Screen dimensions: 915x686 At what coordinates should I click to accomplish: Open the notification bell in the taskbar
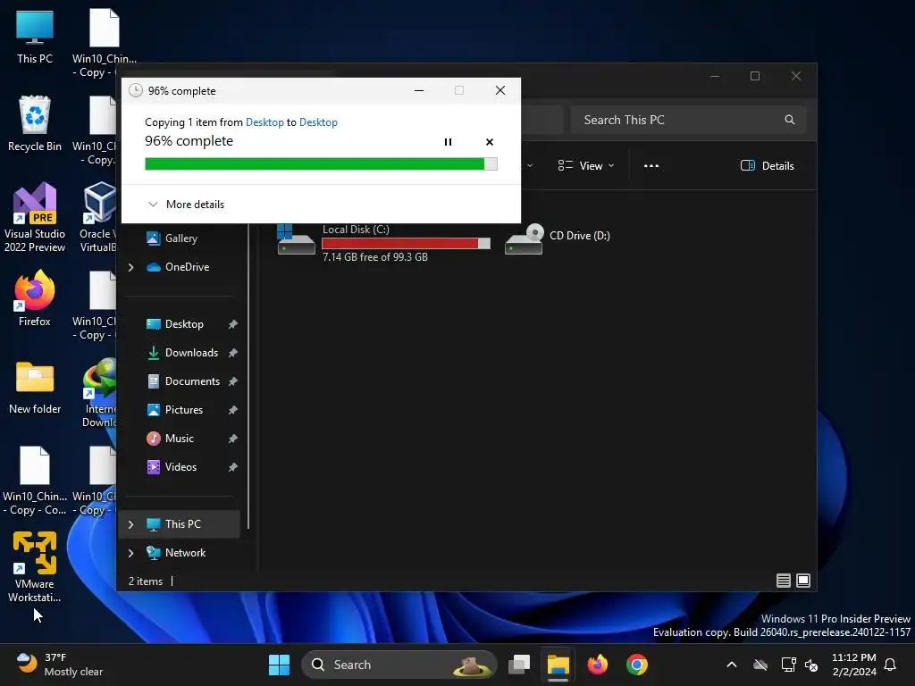pos(890,665)
